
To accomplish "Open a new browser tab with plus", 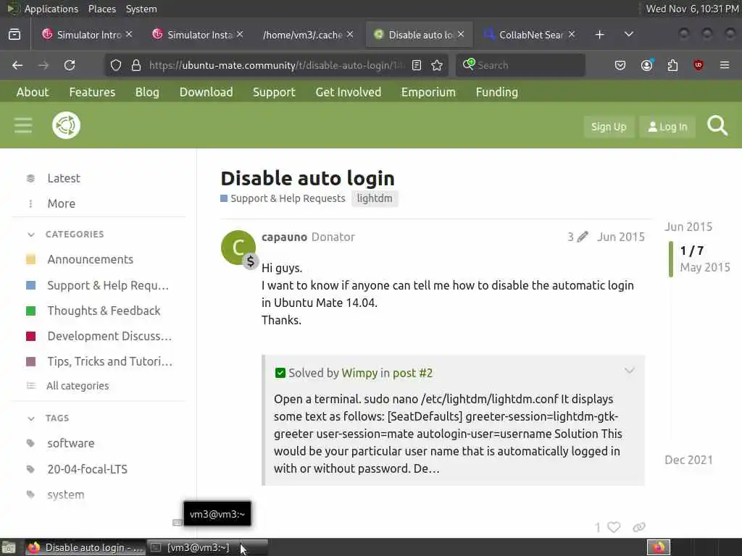I will [599, 35].
